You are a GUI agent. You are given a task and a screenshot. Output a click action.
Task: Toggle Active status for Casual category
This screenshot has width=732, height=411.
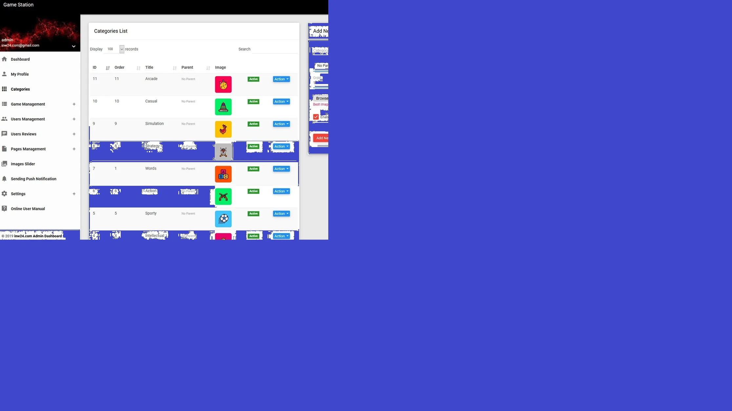click(x=253, y=101)
